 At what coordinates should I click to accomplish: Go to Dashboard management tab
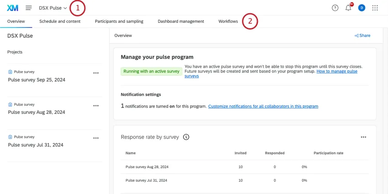pyautogui.click(x=181, y=21)
